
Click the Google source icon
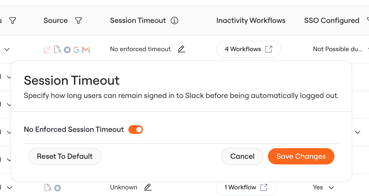tap(76, 49)
